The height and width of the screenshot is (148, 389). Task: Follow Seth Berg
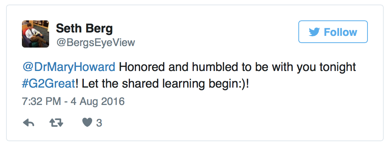pos(333,32)
